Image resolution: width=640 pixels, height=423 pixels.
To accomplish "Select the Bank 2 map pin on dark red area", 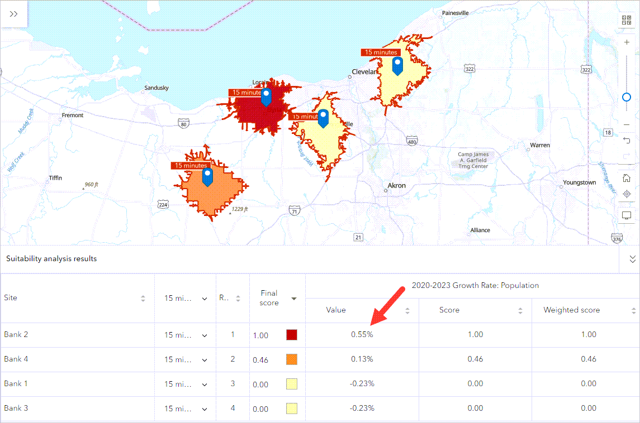I will click(x=266, y=97).
